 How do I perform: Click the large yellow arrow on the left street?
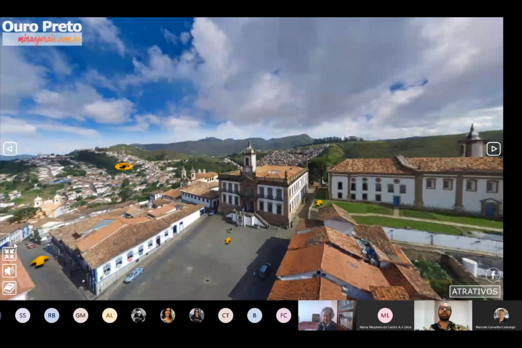[39, 261]
